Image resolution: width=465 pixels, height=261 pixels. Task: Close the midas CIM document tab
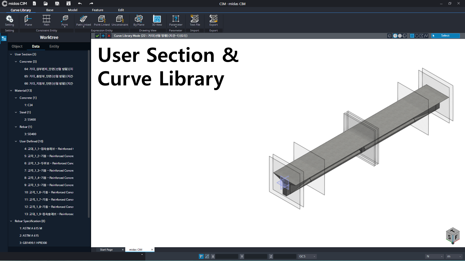pos(152,250)
